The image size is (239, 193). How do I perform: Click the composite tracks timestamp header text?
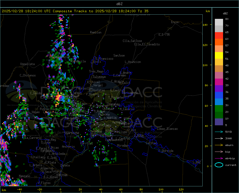pyautogui.click(x=75, y=11)
